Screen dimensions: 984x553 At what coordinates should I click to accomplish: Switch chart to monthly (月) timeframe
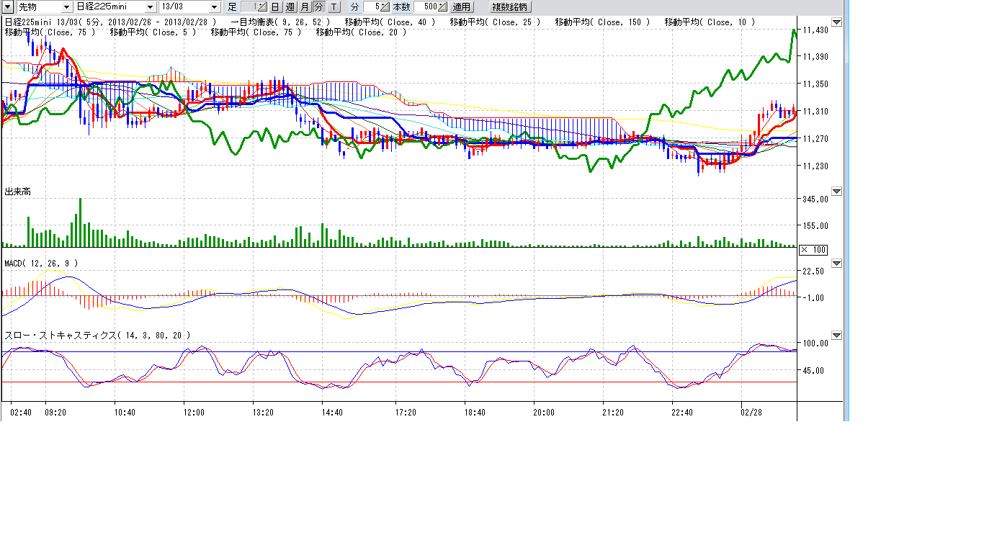304,6
